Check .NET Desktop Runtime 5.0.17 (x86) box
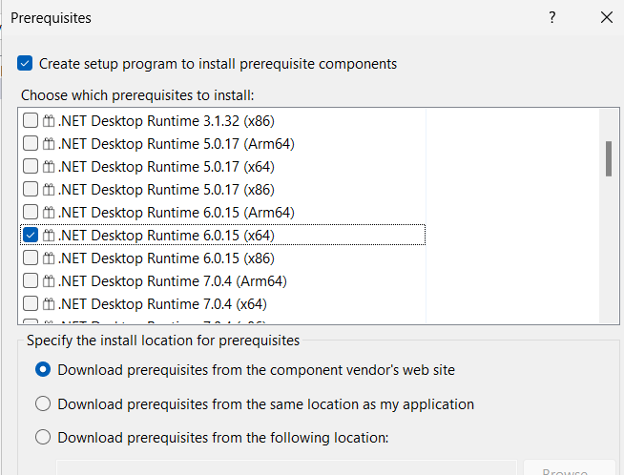Screen dimensions: 624x475 click(31, 189)
